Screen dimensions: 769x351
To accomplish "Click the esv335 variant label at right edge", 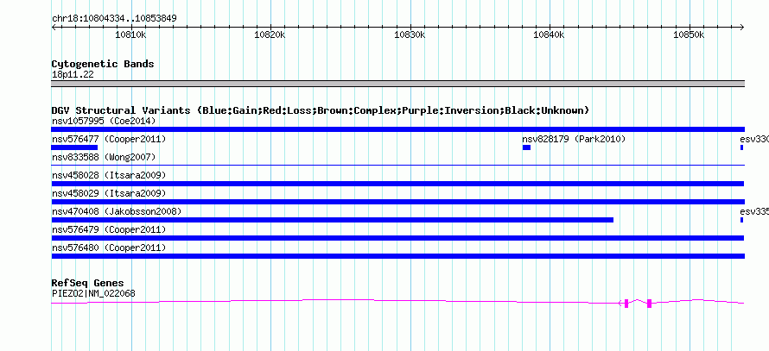I will 754,211.
